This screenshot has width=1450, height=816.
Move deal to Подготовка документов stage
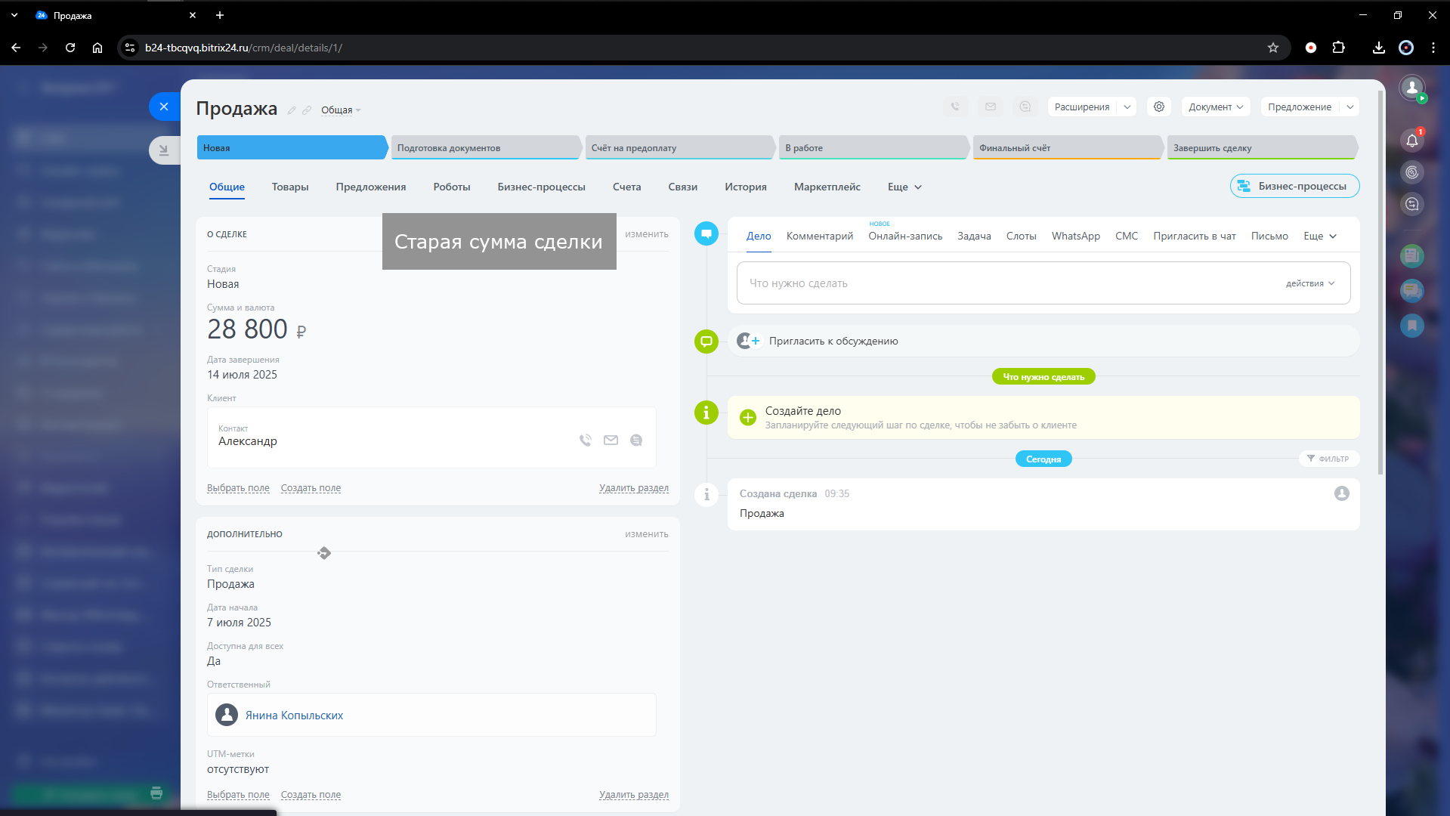486,147
